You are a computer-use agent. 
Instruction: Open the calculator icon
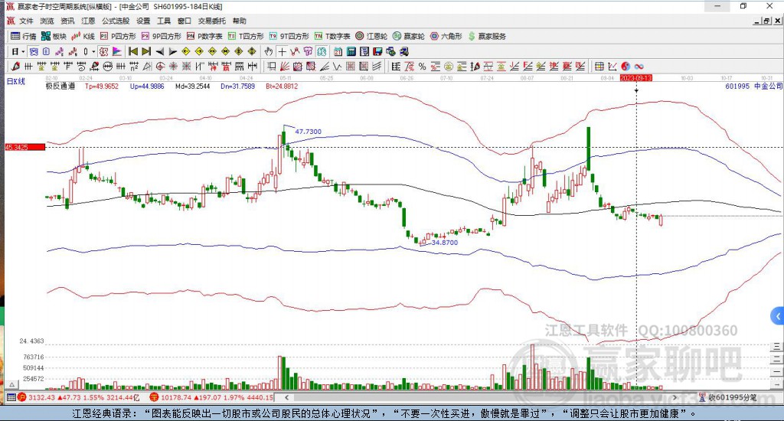351,51
